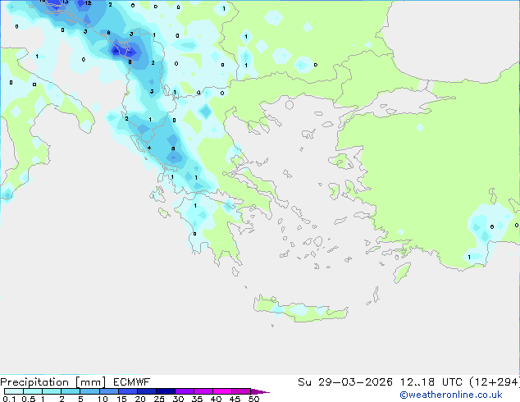This screenshot has width=520, height=402.
Task: Select the 2–5 mm legend color swatch
Action: [71, 391]
